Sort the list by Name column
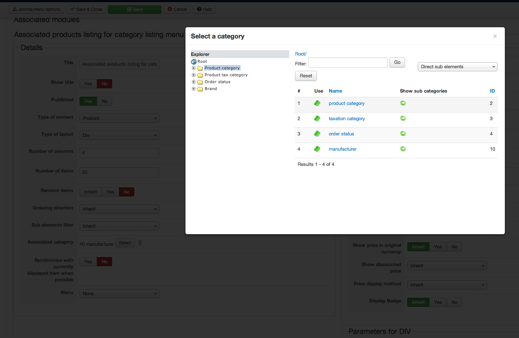Viewport: 519px width, 338px height. click(x=335, y=91)
